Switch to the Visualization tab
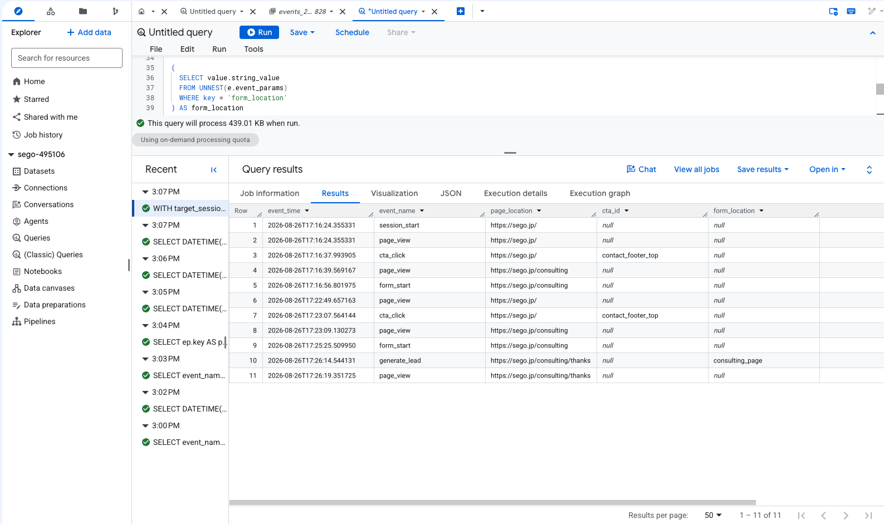The image size is (884, 524). [394, 193]
